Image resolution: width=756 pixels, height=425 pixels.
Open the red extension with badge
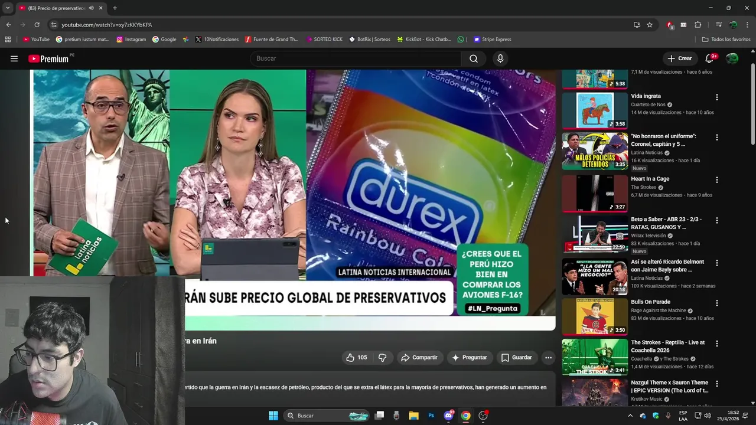670,25
